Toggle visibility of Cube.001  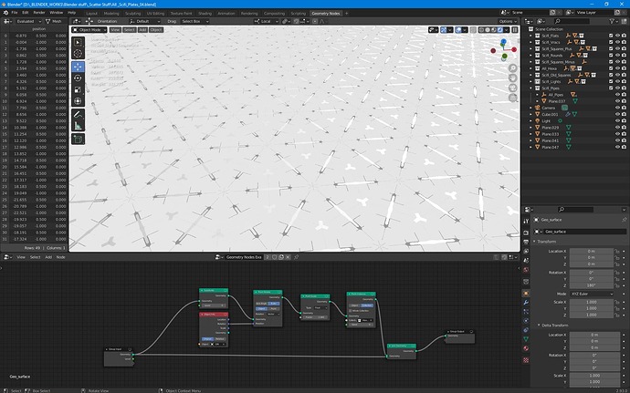click(x=617, y=114)
